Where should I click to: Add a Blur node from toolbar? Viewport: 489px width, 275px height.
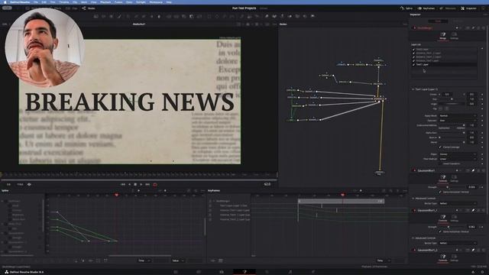(159, 16)
